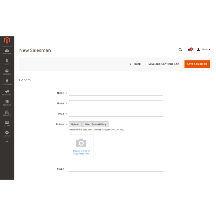The image size is (216, 216).
Task: Open the Marketing megaphone icon menu
Action: [7, 93]
